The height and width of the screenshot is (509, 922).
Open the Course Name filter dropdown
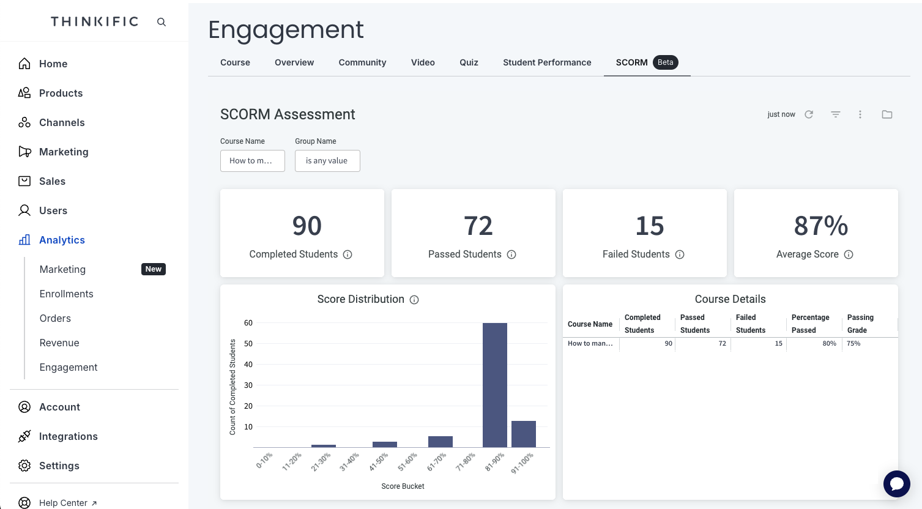pyautogui.click(x=252, y=160)
